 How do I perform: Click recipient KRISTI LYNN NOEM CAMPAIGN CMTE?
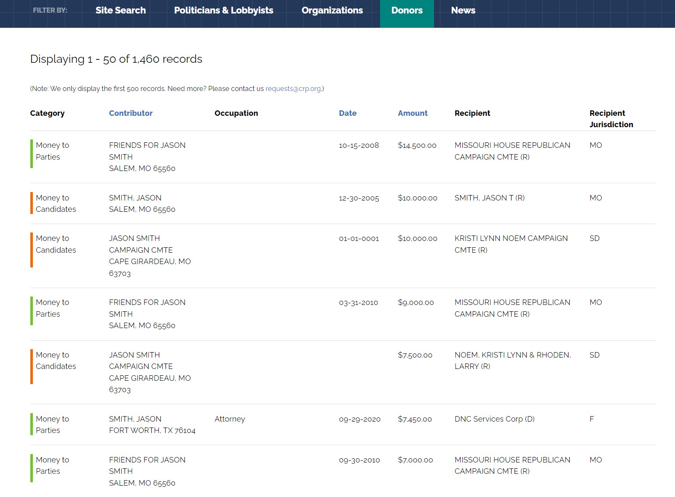click(511, 244)
